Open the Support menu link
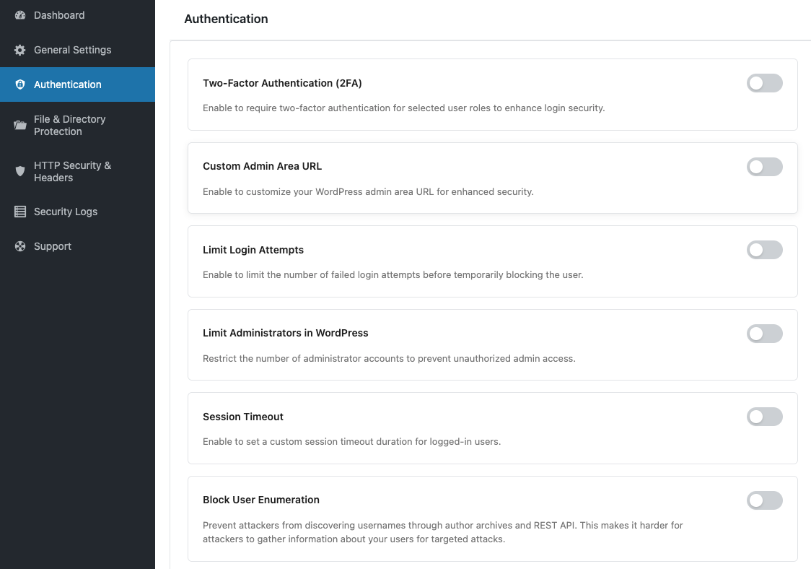 point(53,246)
